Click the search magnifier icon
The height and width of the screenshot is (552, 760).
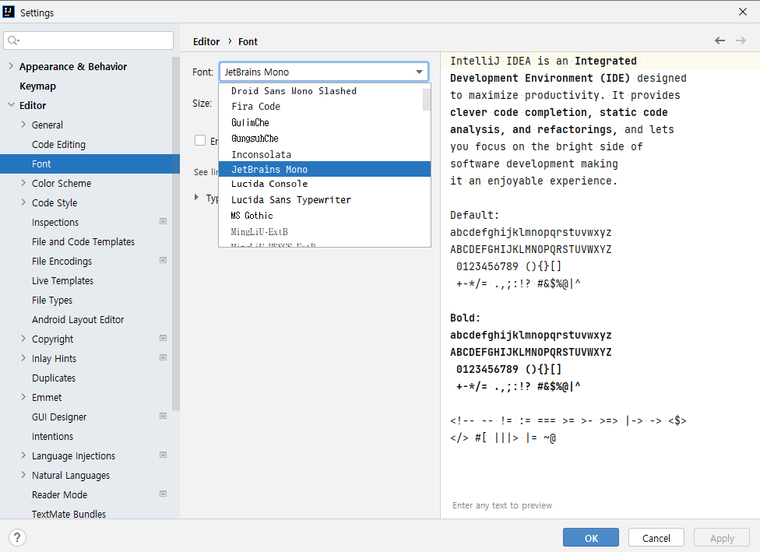click(13, 40)
